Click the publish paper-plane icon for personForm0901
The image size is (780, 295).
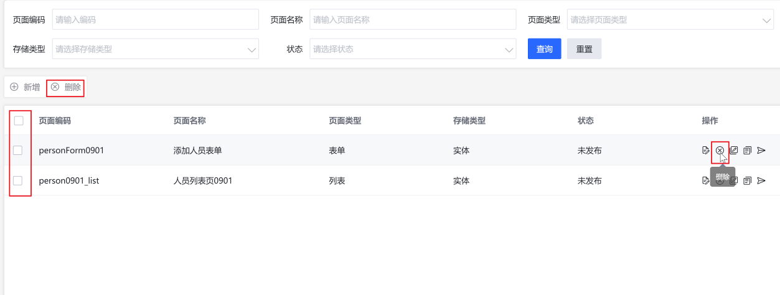click(761, 150)
